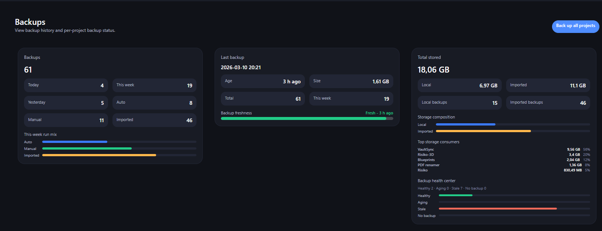Select the PDF renamer storage consumer row

point(504,165)
